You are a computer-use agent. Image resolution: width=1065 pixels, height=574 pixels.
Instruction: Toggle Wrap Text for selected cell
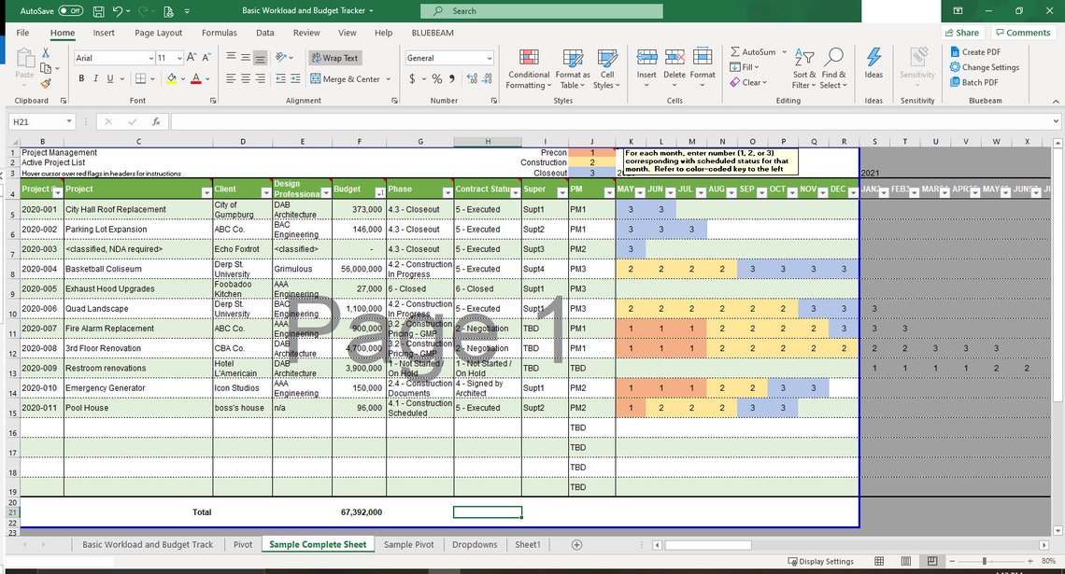click(x=334, y=57)
